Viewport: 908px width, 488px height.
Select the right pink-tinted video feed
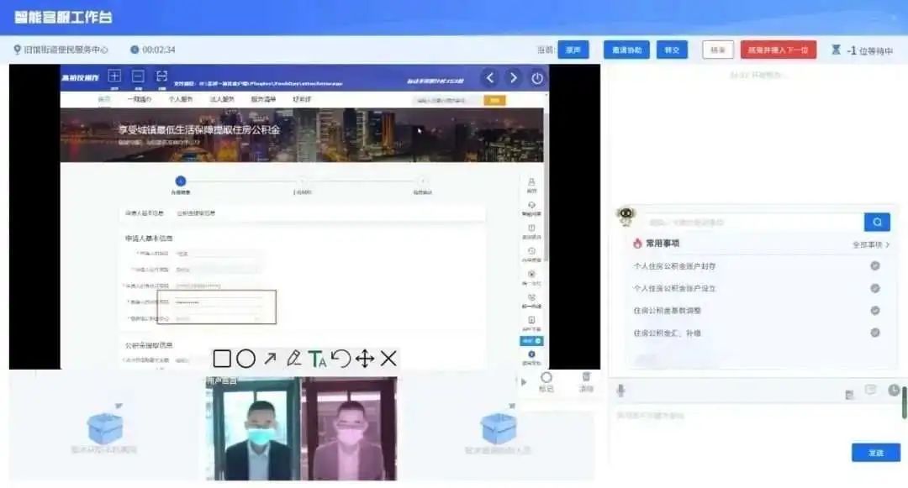coord(349,428)
